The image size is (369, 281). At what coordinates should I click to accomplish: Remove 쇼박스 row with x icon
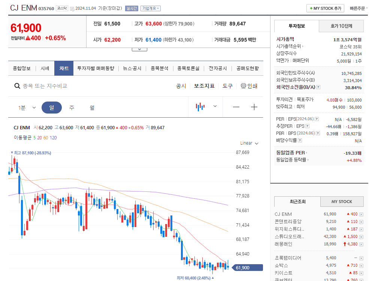pos(361,266)
